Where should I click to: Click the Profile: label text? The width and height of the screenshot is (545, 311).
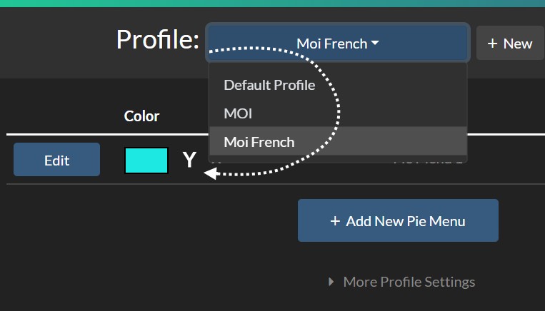[157, 39]
